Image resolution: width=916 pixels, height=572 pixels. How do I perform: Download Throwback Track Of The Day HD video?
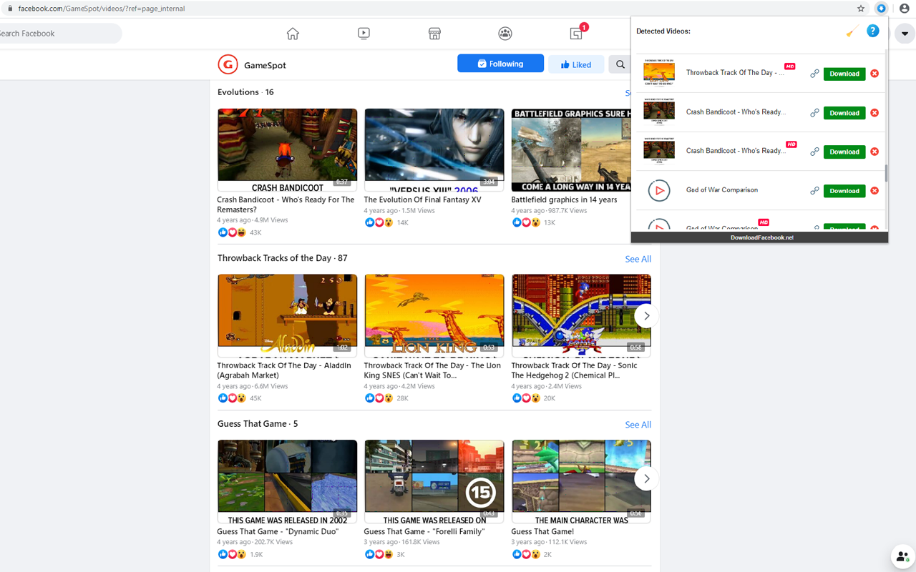click(x=844, y=74)
